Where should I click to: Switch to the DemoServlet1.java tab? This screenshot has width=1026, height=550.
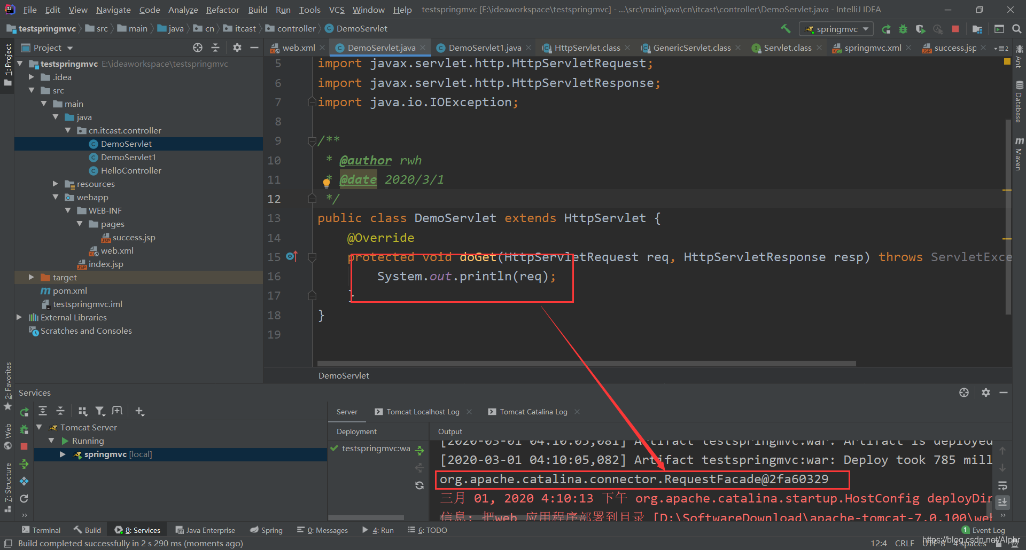click(484, 48)
